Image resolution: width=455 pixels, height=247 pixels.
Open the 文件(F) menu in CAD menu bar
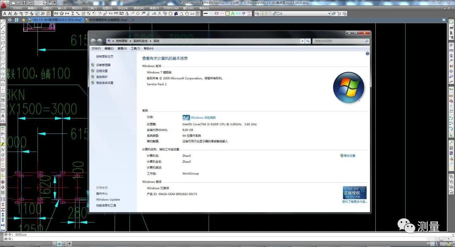(x=17, y=8)
